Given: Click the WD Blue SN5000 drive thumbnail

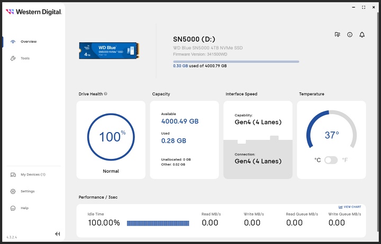Looking at the screenshot, I should click(109, 51).
